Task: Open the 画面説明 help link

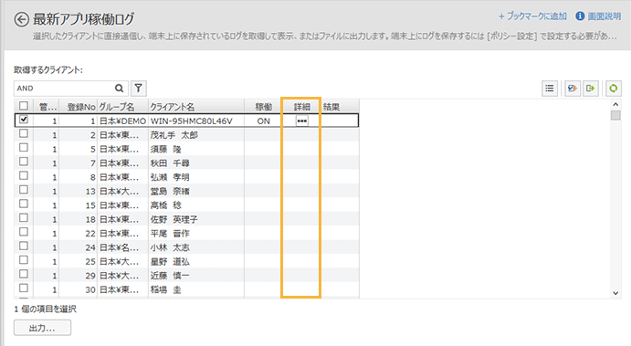Action: coord(604,16)
